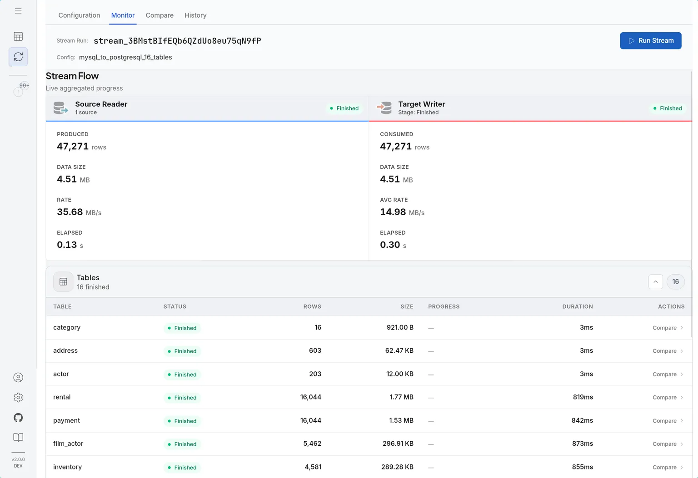Click the Finished status of rental row

click(x=182, y=398)
